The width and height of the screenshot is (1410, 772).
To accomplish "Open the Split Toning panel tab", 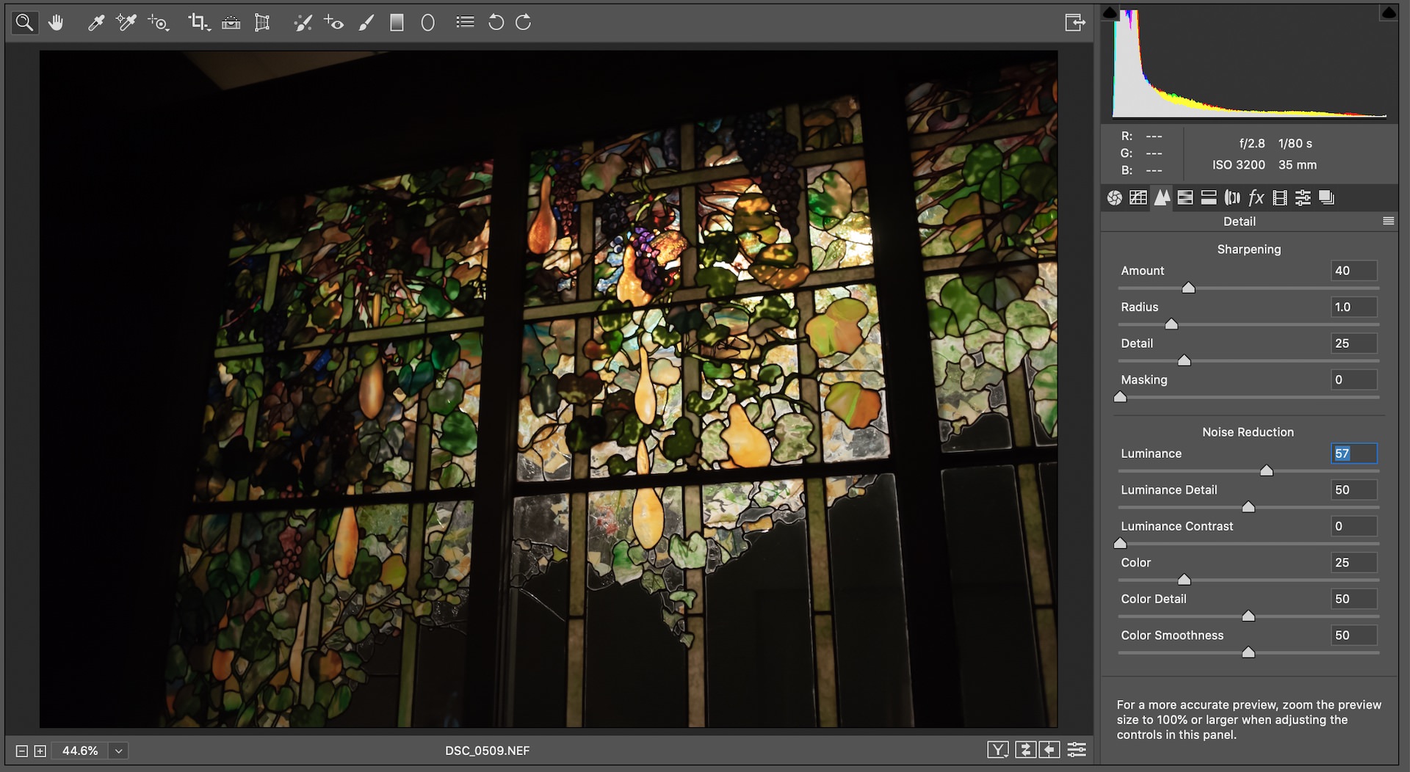I will tap(1209, 197).
